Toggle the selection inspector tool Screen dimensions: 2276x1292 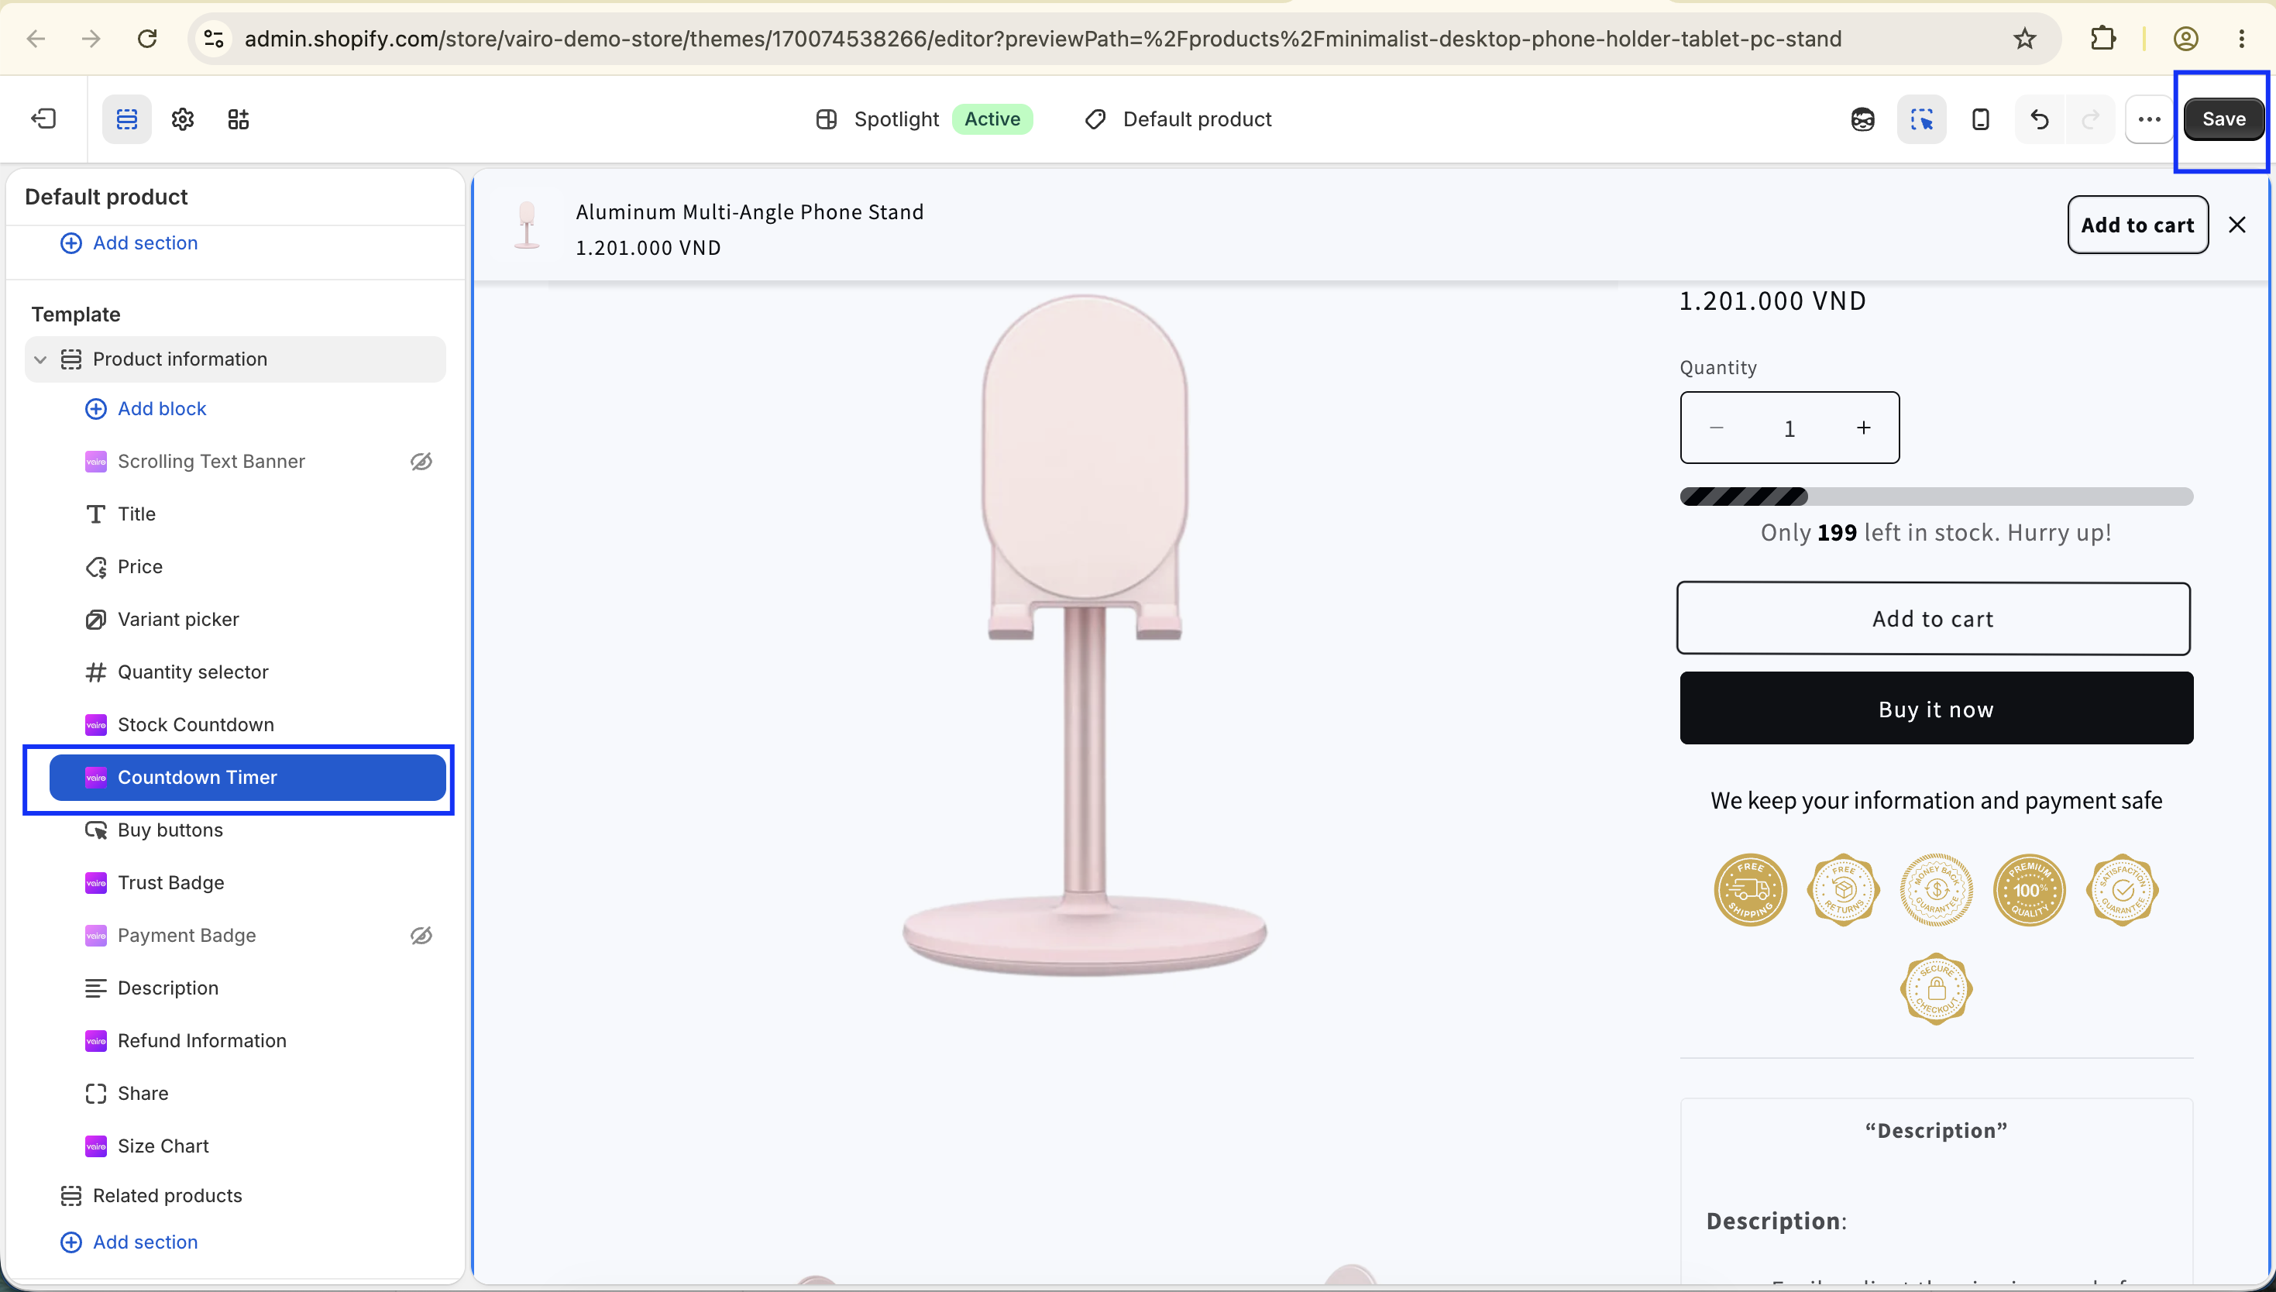click(x=1922, y=119)
